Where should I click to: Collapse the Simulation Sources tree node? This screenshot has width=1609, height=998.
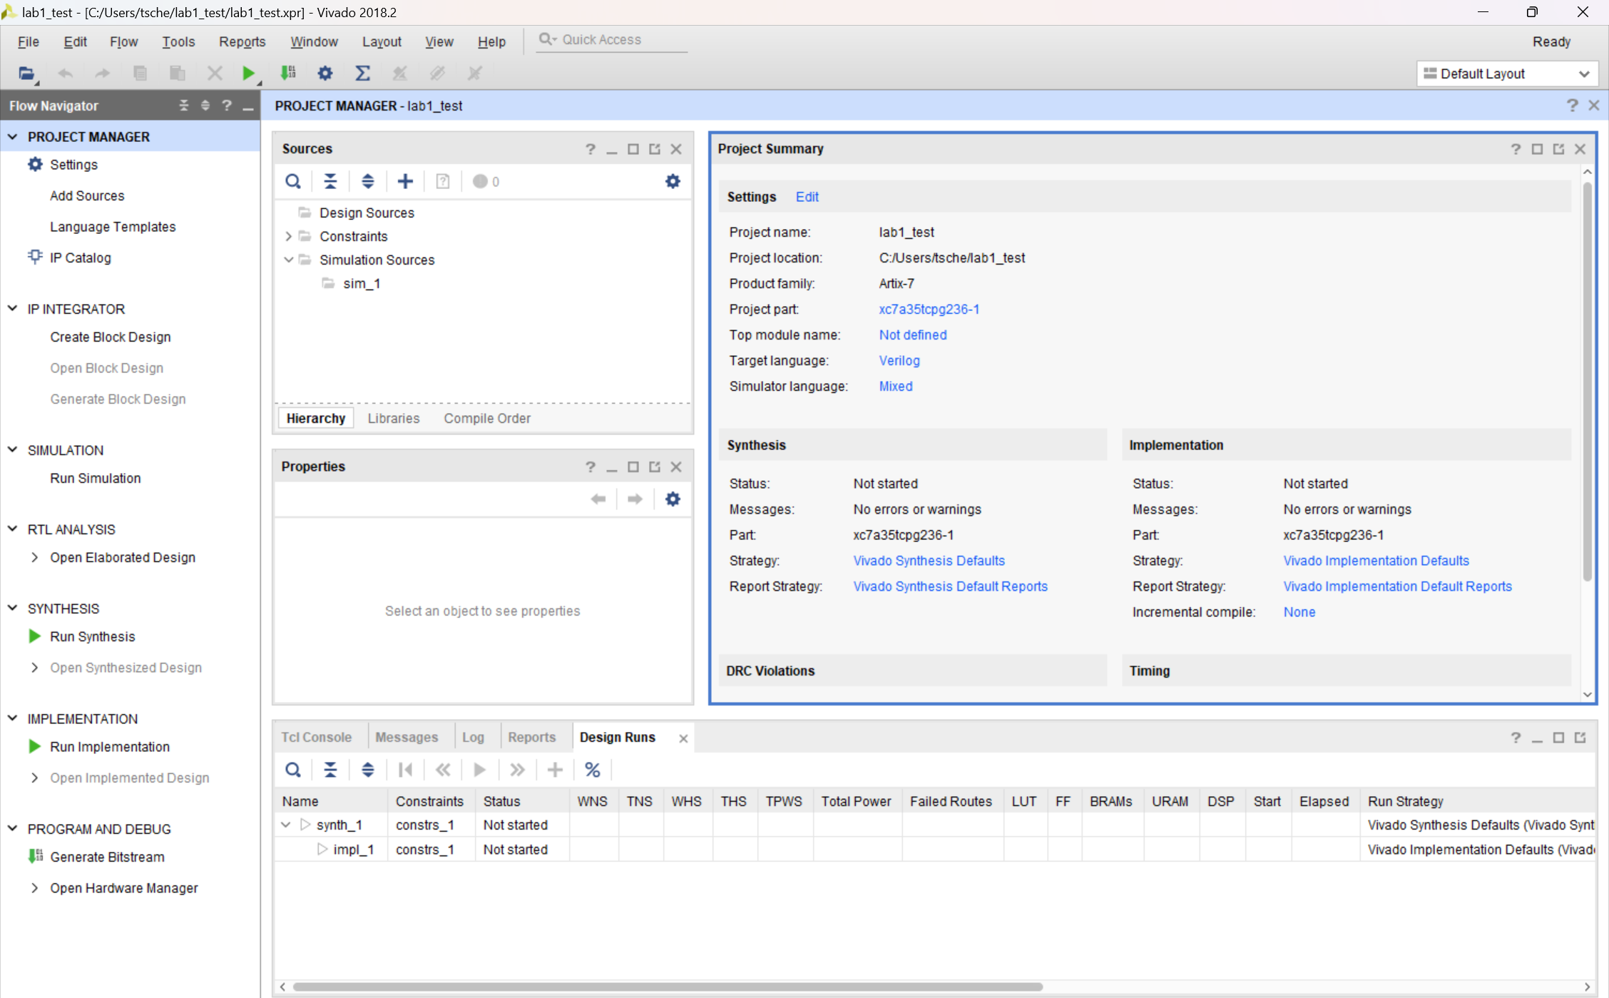288,260
